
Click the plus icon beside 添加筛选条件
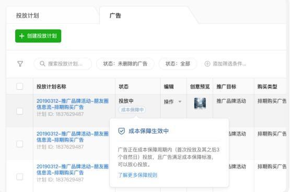click(207, 64)
